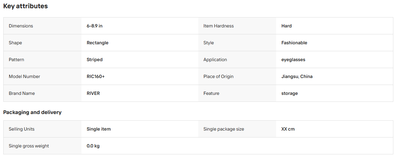Screen dimensions: 396x159
Task: Click the Striped pattern value
Action: (x=94, y=60)
